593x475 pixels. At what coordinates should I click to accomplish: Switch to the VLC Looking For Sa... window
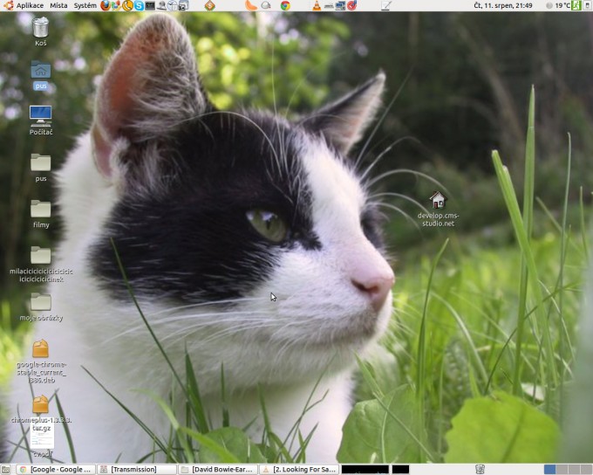tap(299, 470)
